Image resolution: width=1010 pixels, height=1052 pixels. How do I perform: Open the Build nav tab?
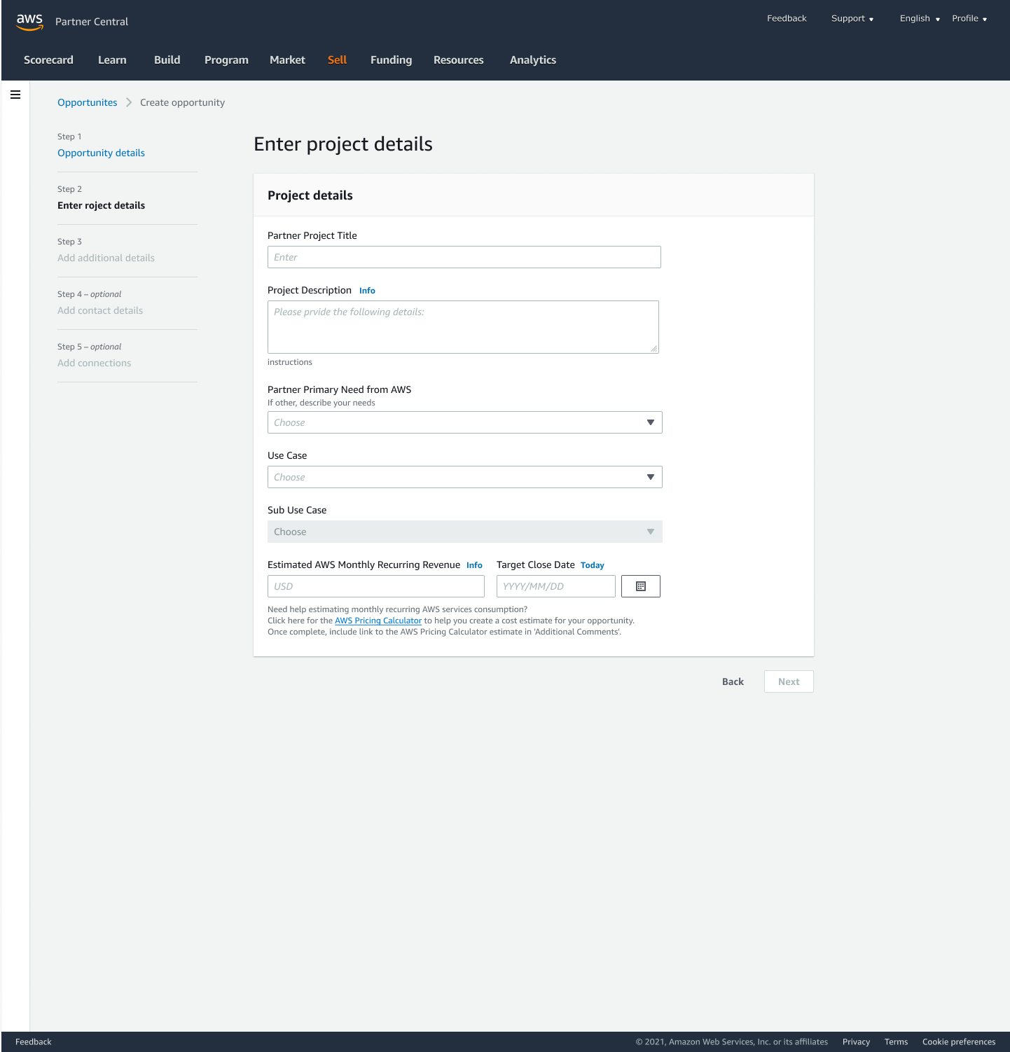click(x=167, y=60)
